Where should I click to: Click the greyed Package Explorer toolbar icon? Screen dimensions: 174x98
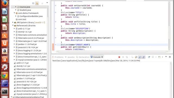[x=42, y=3]
